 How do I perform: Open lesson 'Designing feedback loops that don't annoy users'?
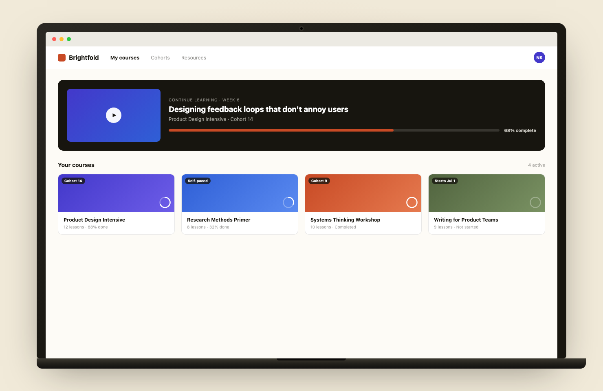coord(258,109)
